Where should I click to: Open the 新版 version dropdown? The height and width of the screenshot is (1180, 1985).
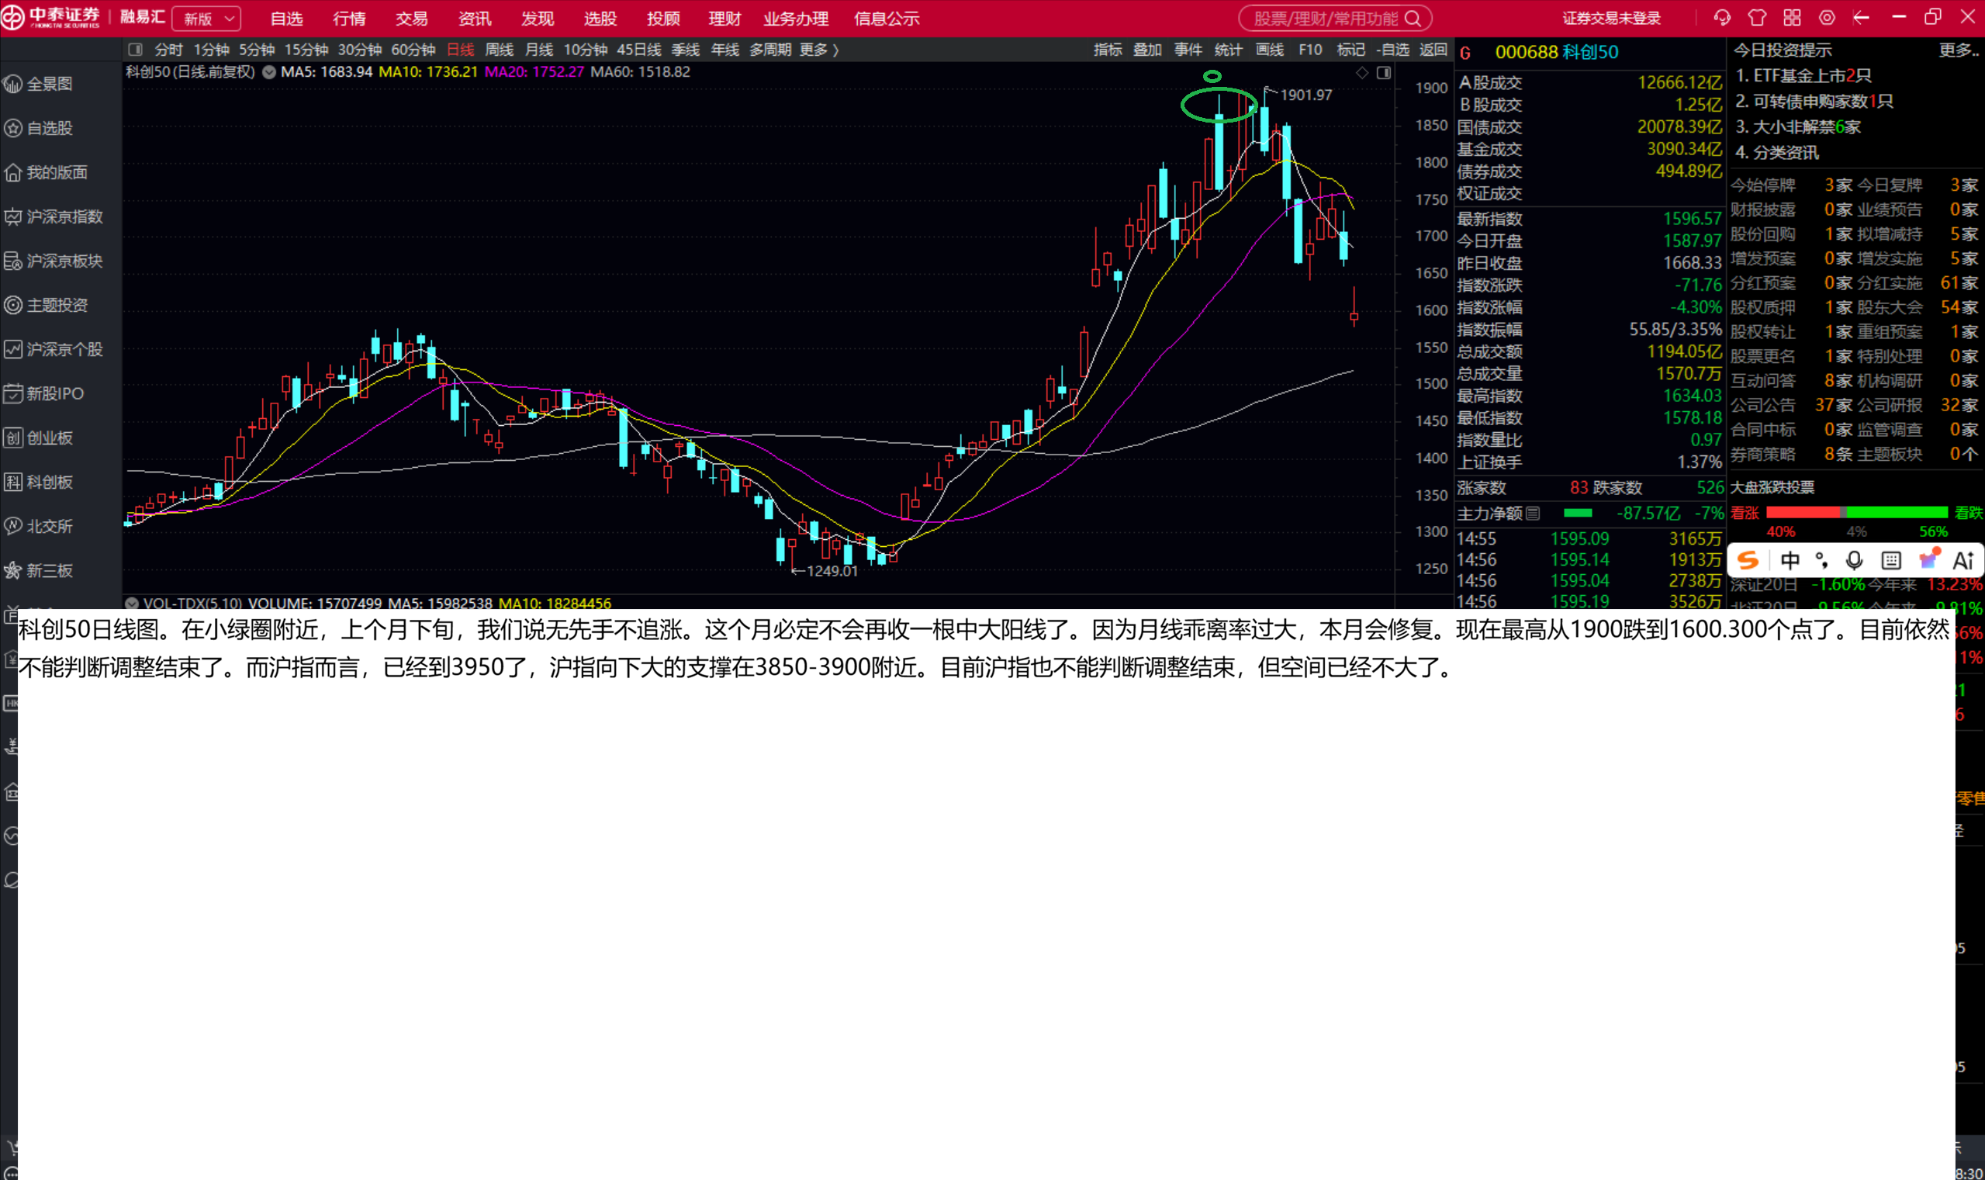206,19
